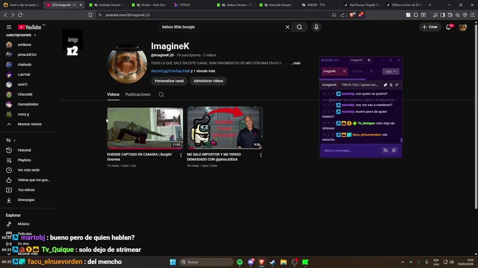Click the Windows taskbar Buscar search box
The image size is (478, 268).
[206, 262]
